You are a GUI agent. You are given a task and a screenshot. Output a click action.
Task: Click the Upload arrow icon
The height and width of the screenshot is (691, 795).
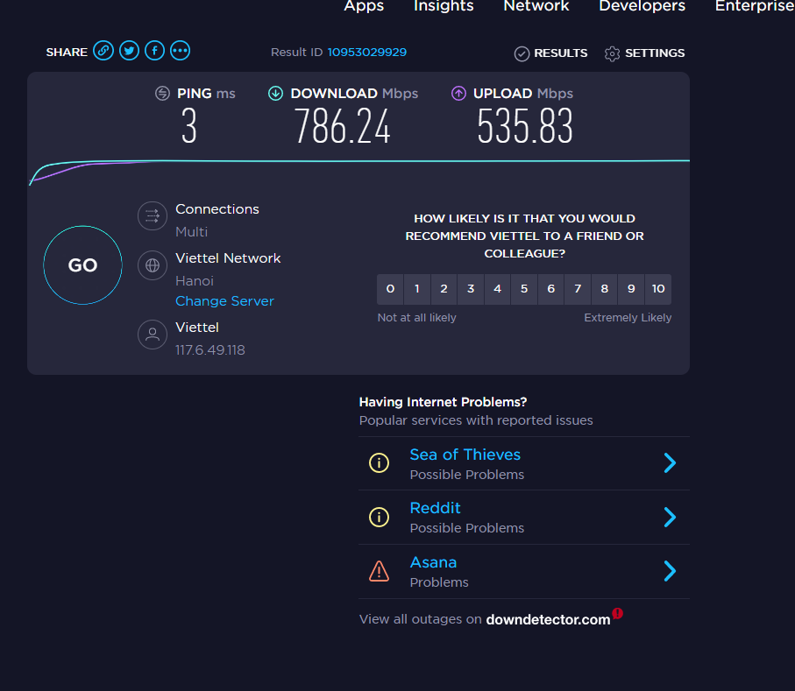coord(458,93)
